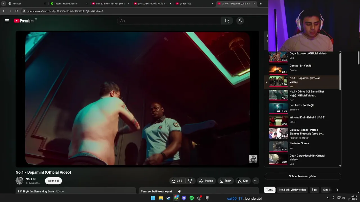
Task: Open the No.1 channel name link
Action: click(x=29, y=179)
